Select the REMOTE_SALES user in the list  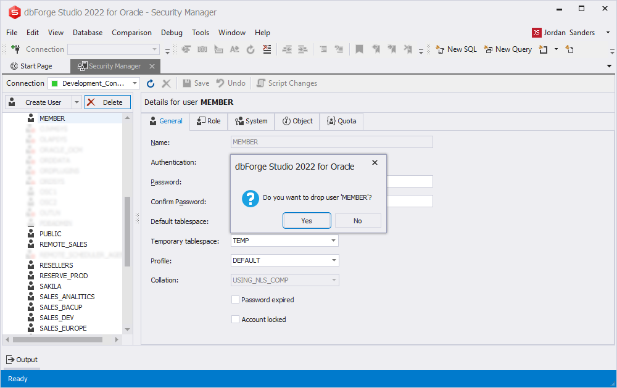tap(64, 244)
